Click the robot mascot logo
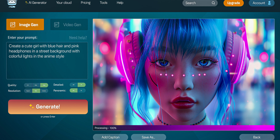This screenshot has height=140, width=280. (12, 3)
